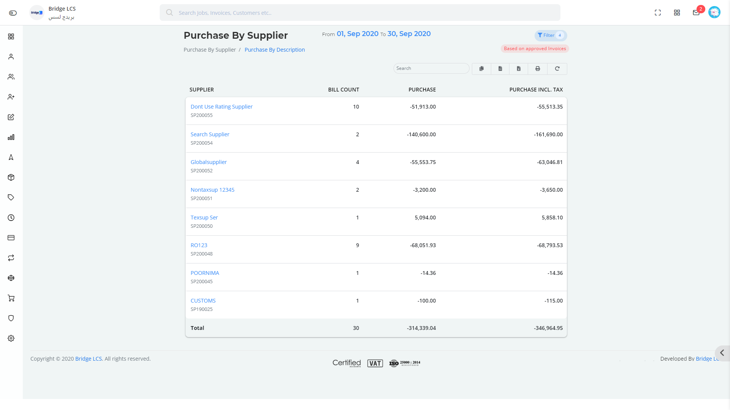The height and width of the screenshot is (410, 730).
Task: Click the print report icon
Action: coord(538,68)
